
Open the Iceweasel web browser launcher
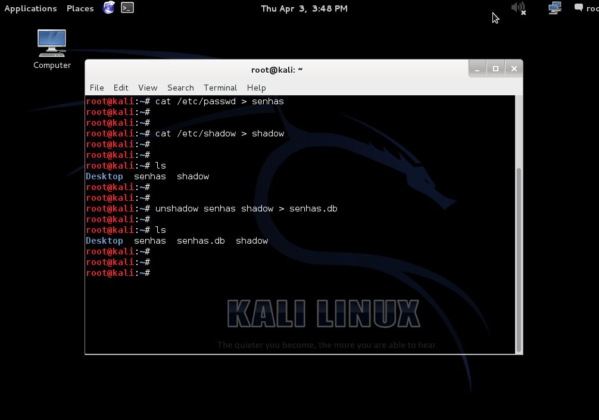[x=108, y=8]
